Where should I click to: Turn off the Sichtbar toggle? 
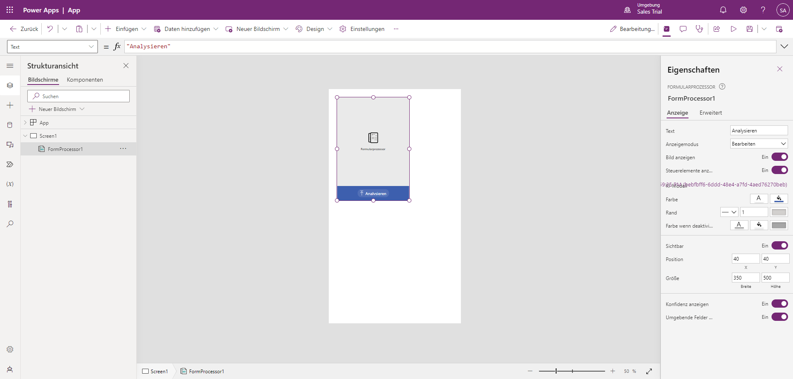point(780,245)
